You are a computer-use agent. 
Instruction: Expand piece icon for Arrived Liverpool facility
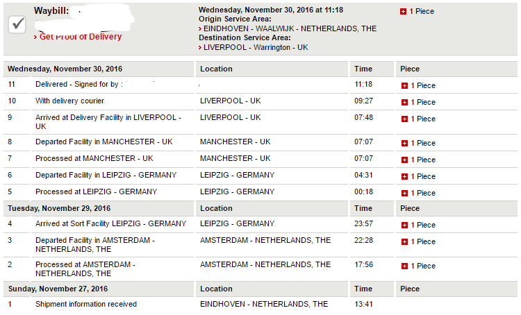click(404, 119)
